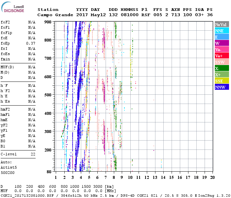
Task: Select the SSE yellow legend swatch
Action: (x=222, y=81)
